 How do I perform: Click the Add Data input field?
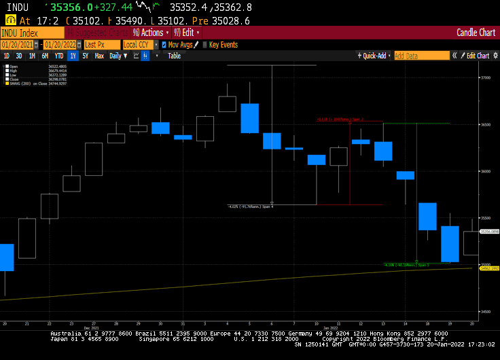pos(422,56)
